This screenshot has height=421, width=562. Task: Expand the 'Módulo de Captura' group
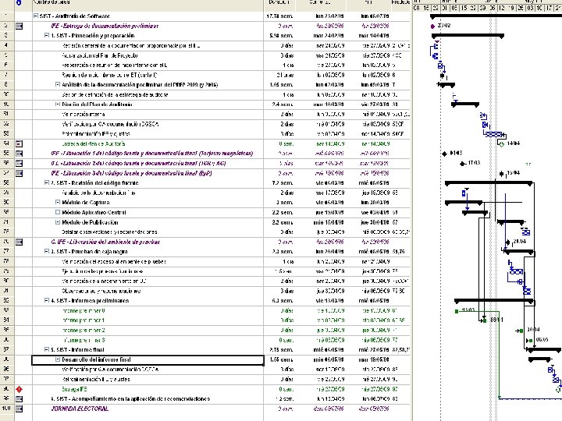pos(58,203)
